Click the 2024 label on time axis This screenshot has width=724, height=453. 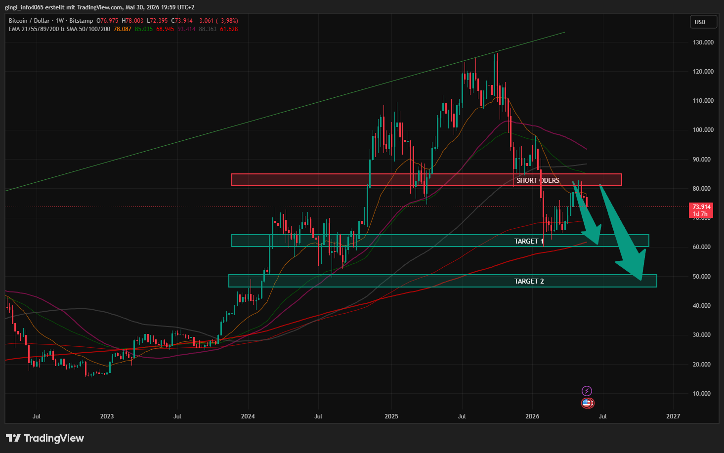(x=248, y=416)
